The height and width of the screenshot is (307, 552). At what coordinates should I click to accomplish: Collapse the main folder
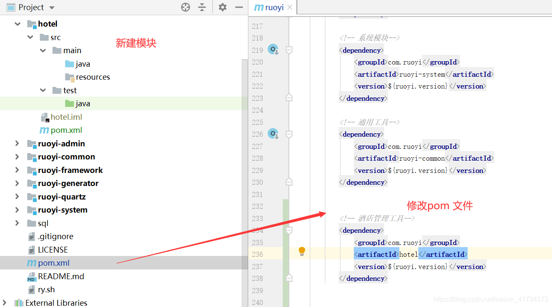pyautogui.click(x=43, y=51)
